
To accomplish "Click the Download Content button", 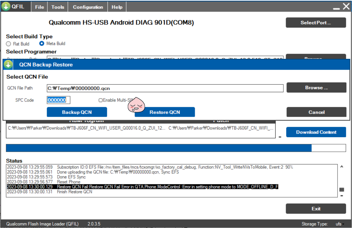I will pos(316,132).
